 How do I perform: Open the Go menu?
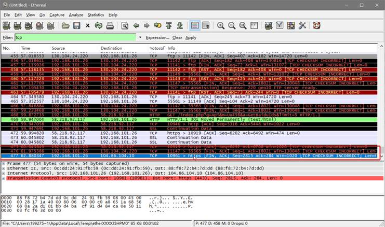(42, 15)
